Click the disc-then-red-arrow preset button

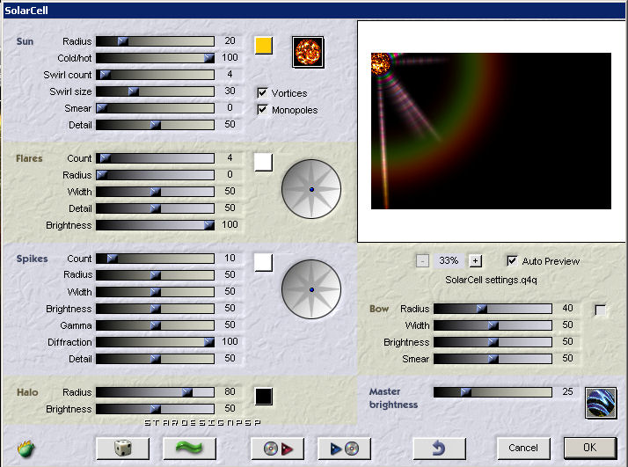click(x=277, y=449)
